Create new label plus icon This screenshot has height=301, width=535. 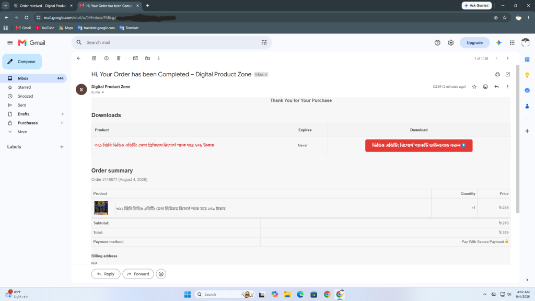pos(62,147)
